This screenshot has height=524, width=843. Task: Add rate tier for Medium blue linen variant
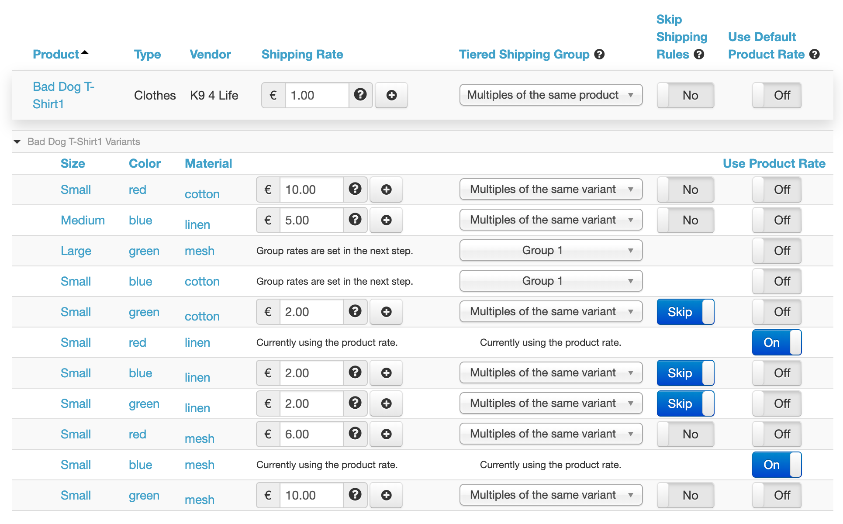pos(386,220)
